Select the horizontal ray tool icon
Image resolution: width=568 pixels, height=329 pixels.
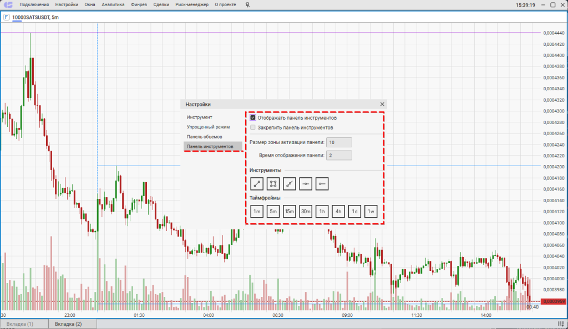coord(322,183)
